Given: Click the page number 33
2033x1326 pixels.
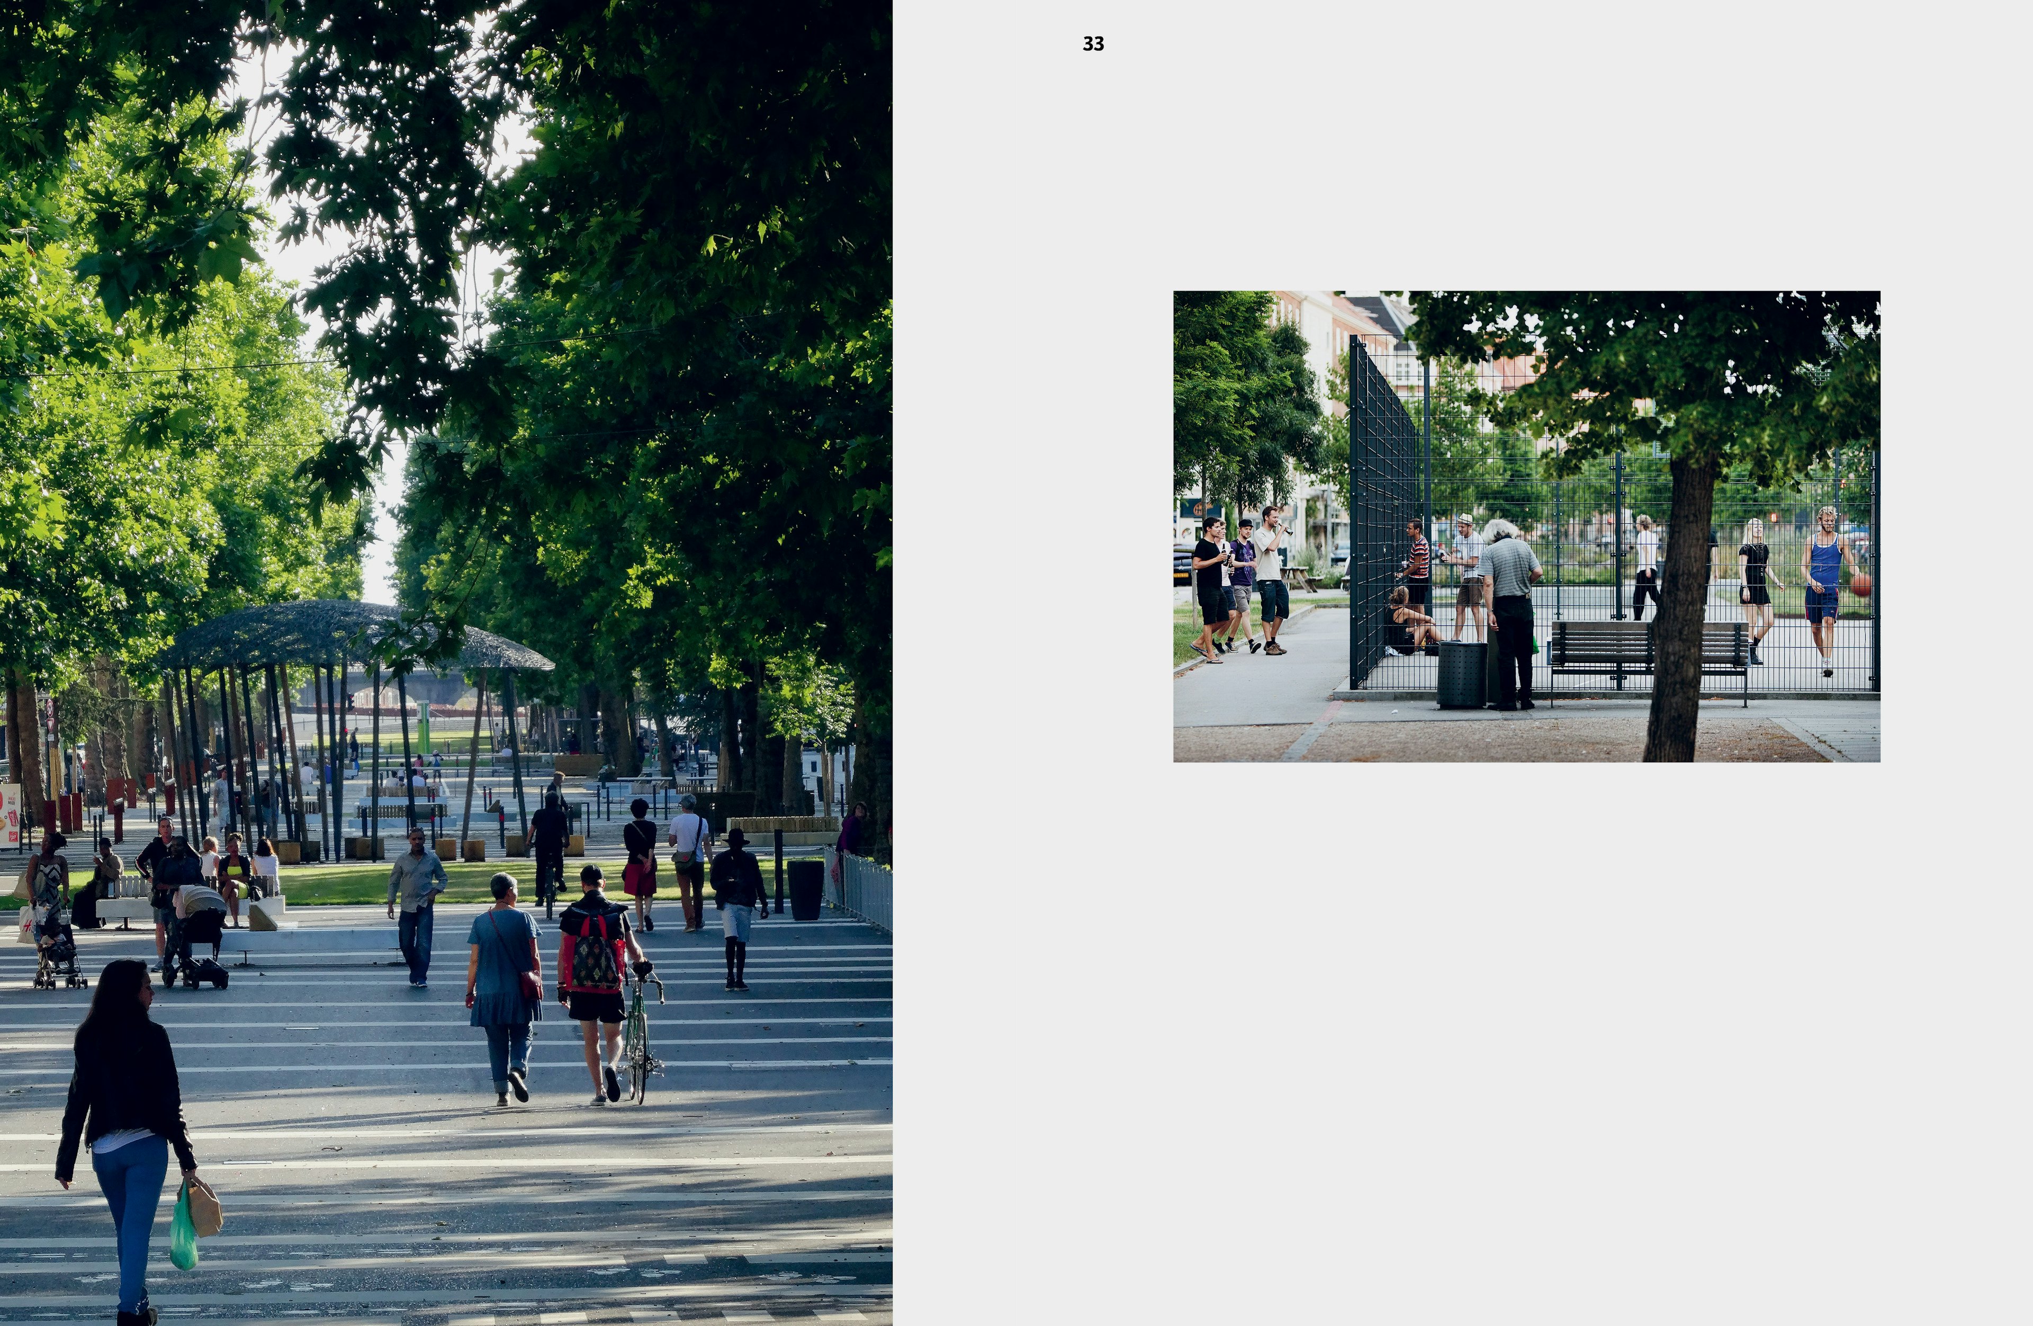Looking at the screenshot, I should coord(1093,44).
